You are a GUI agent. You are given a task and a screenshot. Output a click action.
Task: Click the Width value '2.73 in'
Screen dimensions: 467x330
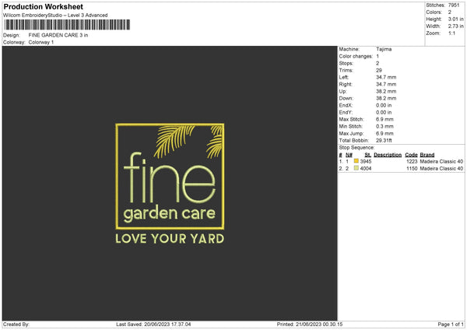[x=456, y=26]
